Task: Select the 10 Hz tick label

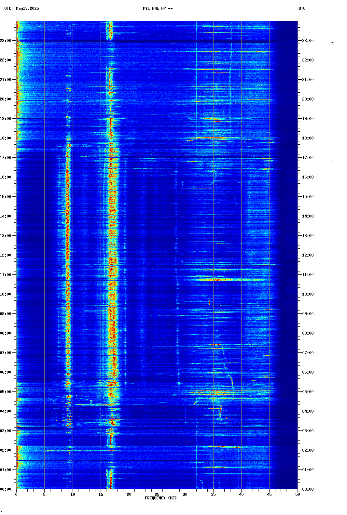Action: [x=73, y=495]
